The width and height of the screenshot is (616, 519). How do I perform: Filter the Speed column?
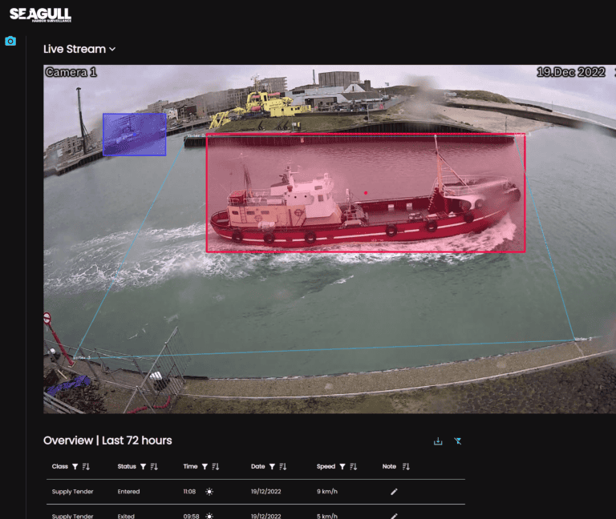(342, 466)
